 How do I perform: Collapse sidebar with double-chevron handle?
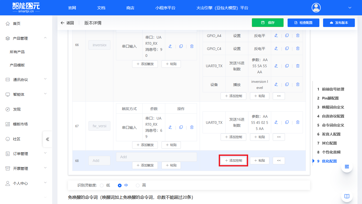click(x=47, y=139)
